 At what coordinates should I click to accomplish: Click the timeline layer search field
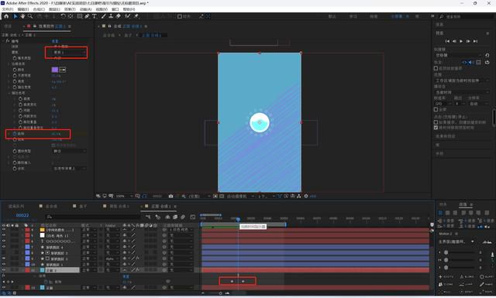93,217
